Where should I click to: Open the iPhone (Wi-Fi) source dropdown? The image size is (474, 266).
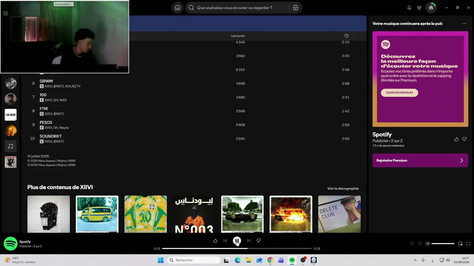pos(64,4)
